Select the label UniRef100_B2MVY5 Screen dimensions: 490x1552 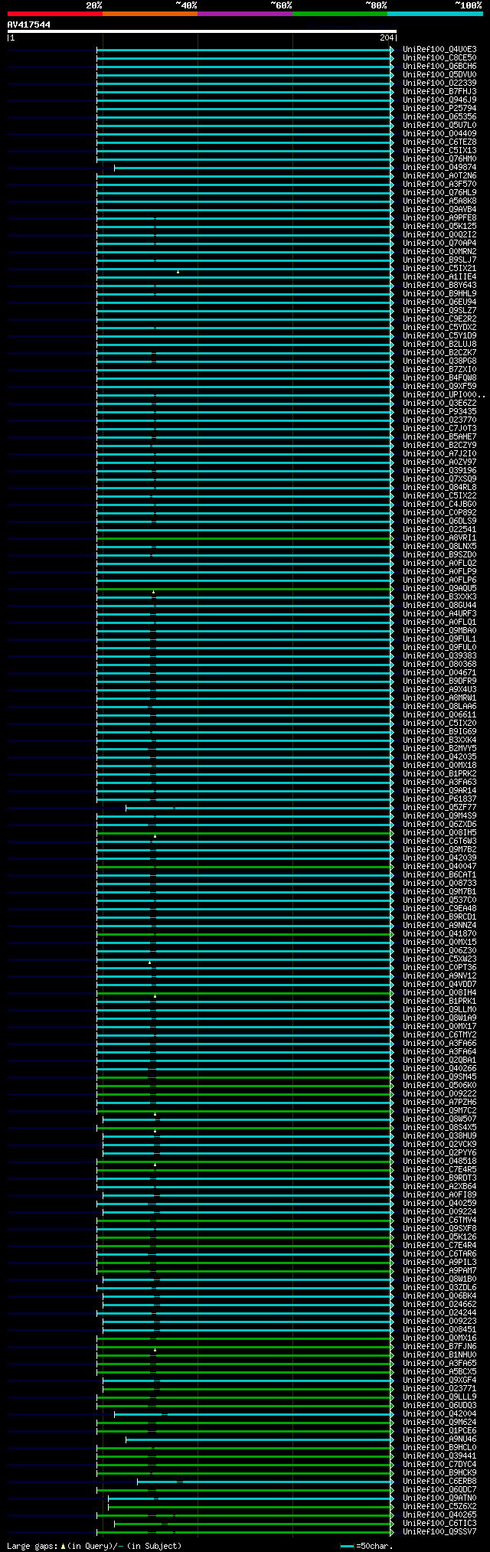click(439, 749)
